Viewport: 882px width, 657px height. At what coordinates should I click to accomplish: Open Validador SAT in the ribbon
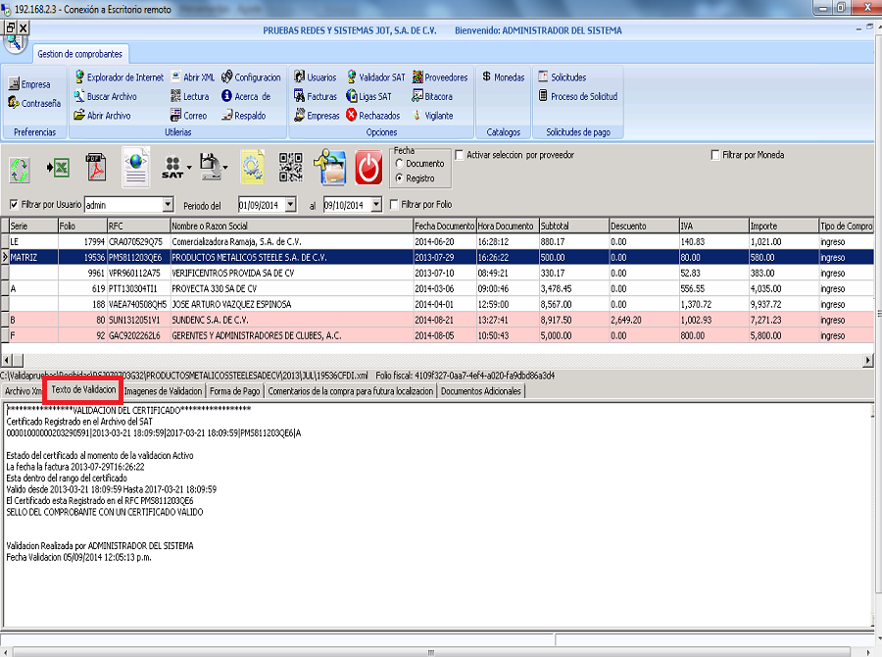point(375,77)
